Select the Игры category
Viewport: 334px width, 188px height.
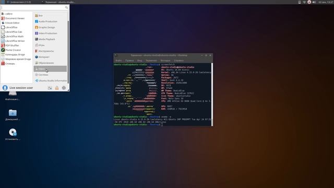[50, 45]
